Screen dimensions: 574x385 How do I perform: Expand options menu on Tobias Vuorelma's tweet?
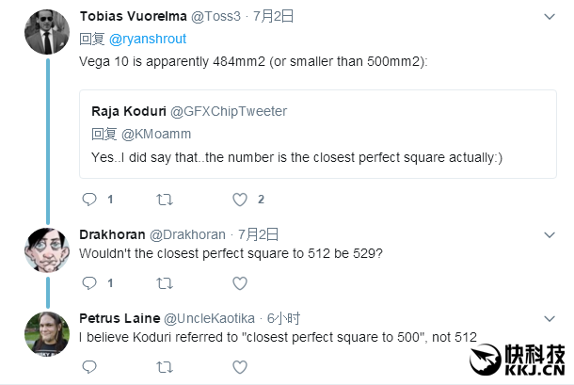550,16
